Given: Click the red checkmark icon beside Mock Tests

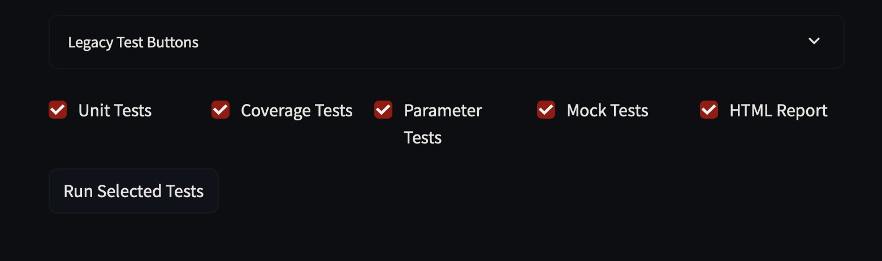Looking at the screenshot, I should pyautogui.click(x=546, y=110).
